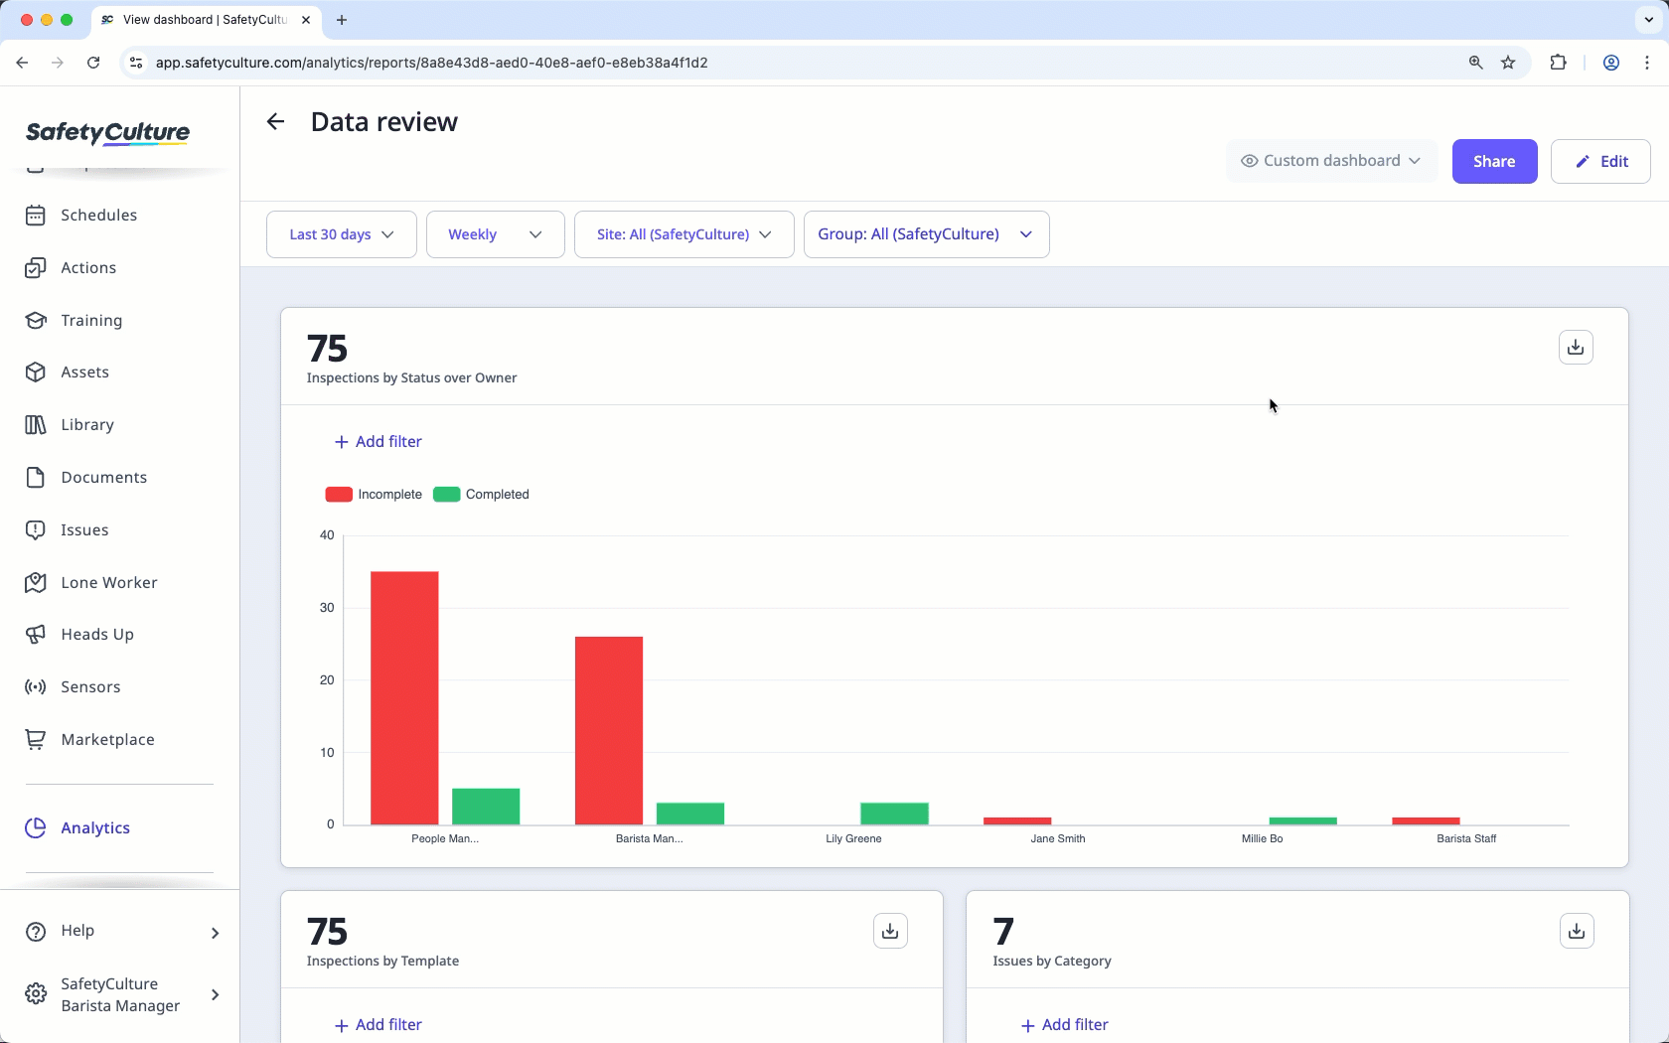Select the Training menu label
Screen dimensions: 1669x1043
click(91, 321)
